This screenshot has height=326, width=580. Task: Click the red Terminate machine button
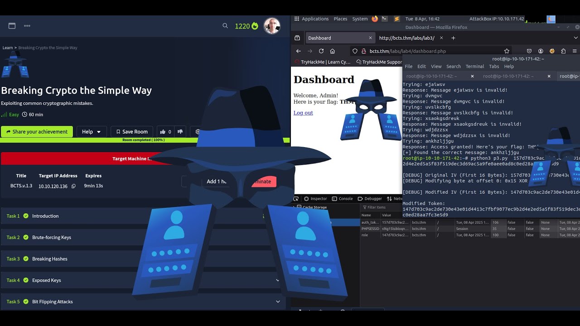tap(263, 182)
